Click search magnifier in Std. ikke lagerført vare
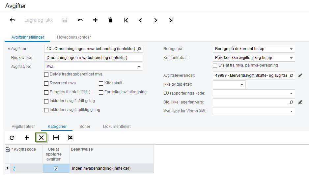 pyautogui.click(x=291, y=102)
